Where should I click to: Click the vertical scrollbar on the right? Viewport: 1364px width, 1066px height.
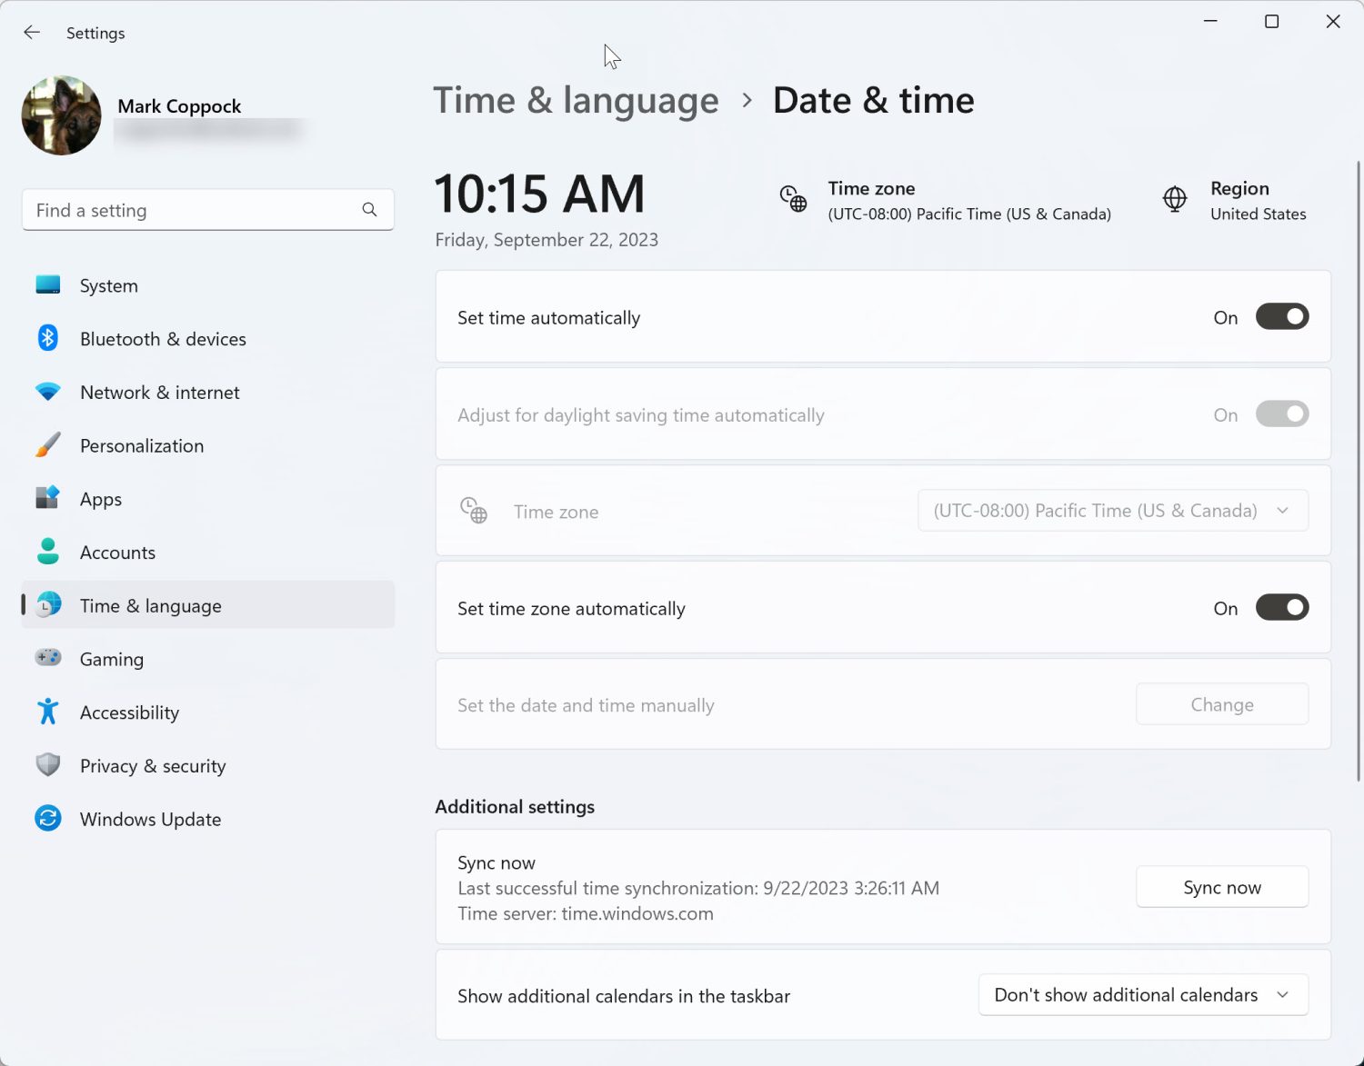(1359, 471)
